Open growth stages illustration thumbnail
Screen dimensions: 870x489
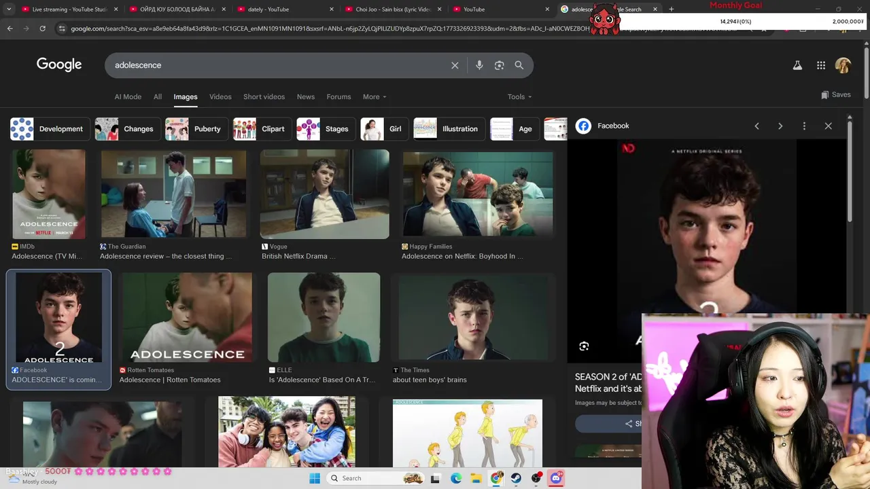(468, 433)
